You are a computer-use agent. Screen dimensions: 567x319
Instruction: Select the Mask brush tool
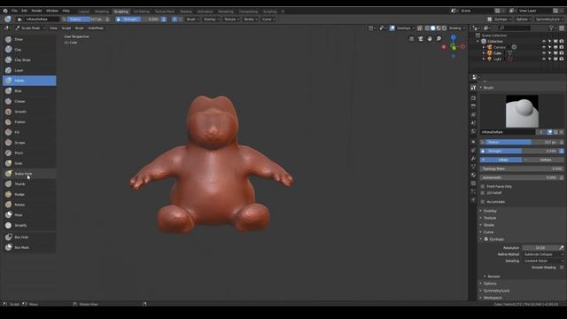(29, 214)
